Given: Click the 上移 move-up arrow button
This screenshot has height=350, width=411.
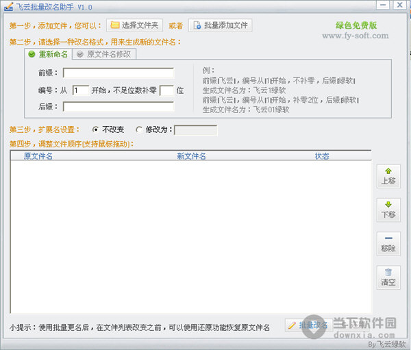Looking at the screenshot, I should [388, 176].
